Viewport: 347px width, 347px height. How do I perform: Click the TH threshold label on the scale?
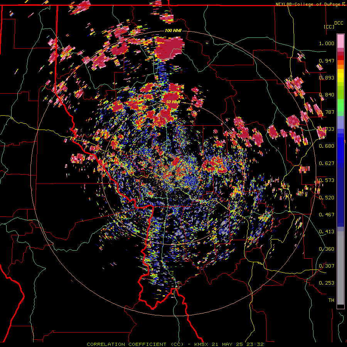331,300
